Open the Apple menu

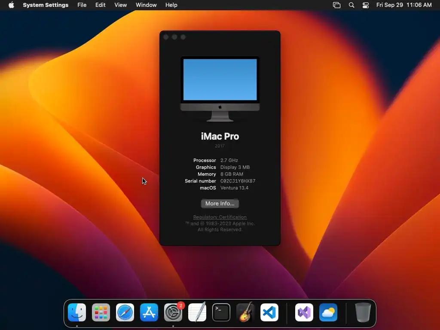pos(11,5)
